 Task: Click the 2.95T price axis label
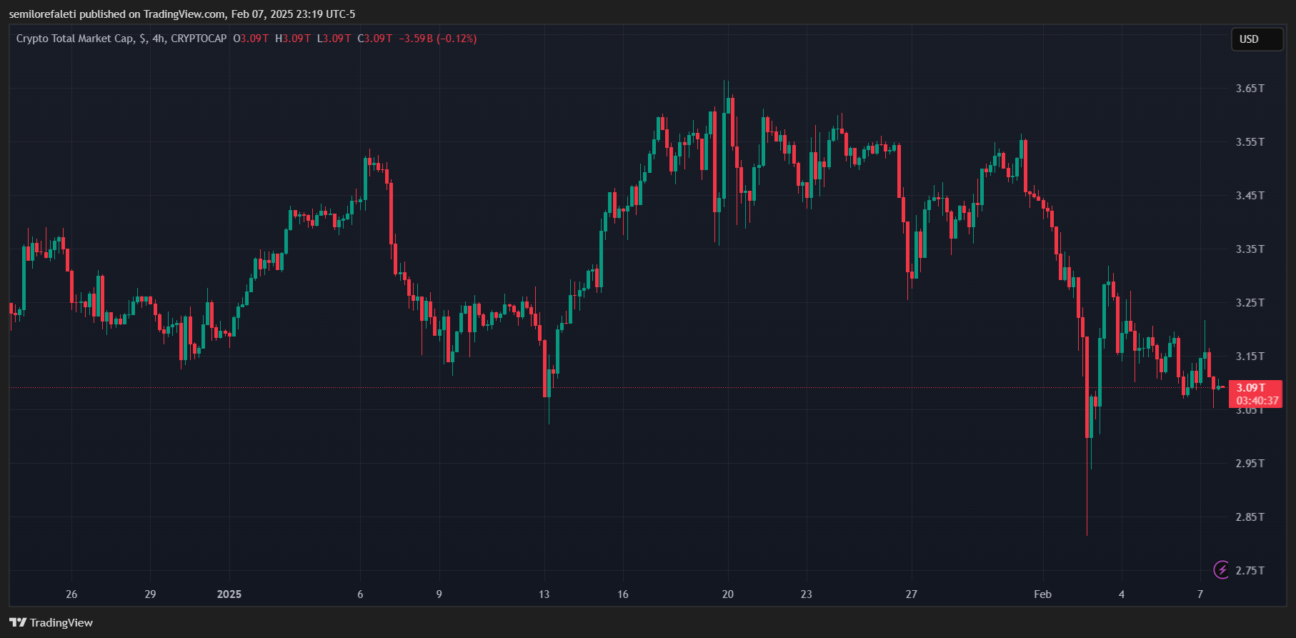click(1250, 464)
